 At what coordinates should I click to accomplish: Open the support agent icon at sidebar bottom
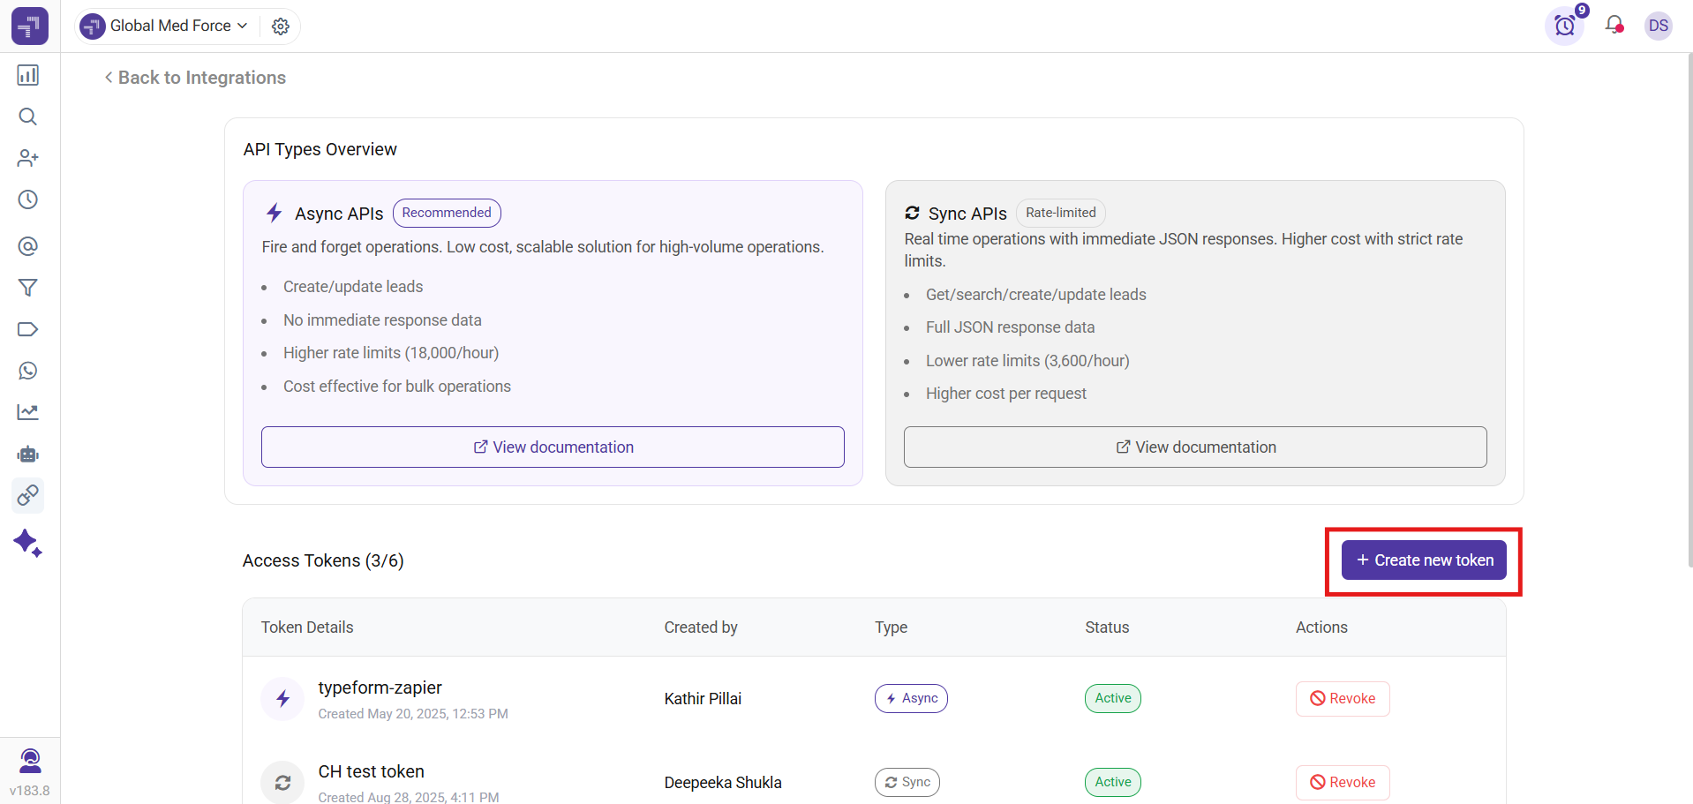[x=30, y=760]
